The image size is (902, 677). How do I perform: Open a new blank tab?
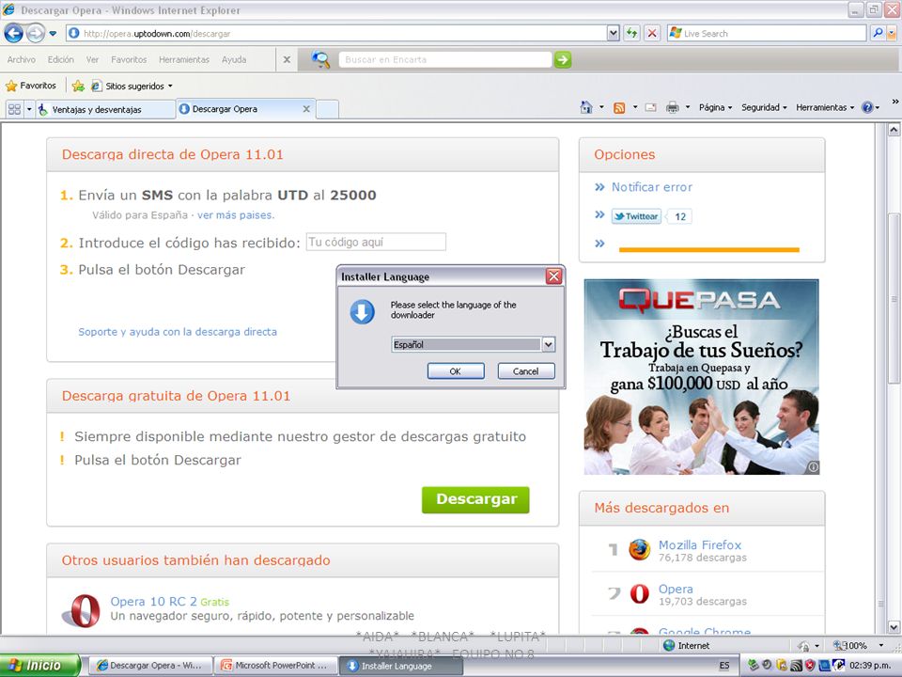tap(327, 109)
